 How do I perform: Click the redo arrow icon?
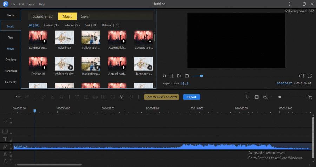coord(27,97)
